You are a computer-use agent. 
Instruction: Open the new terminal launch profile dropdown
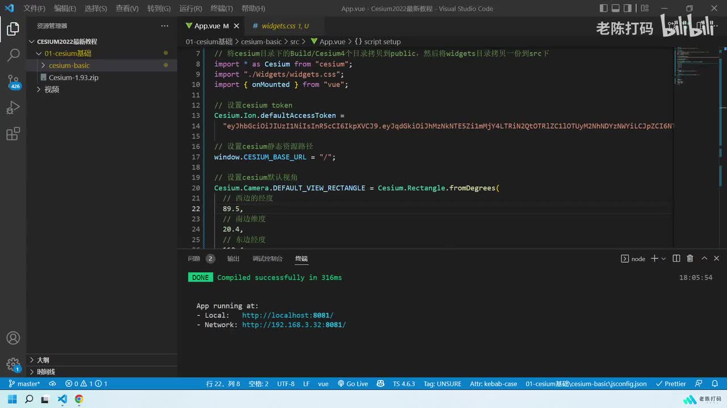(x=663, y=259)
